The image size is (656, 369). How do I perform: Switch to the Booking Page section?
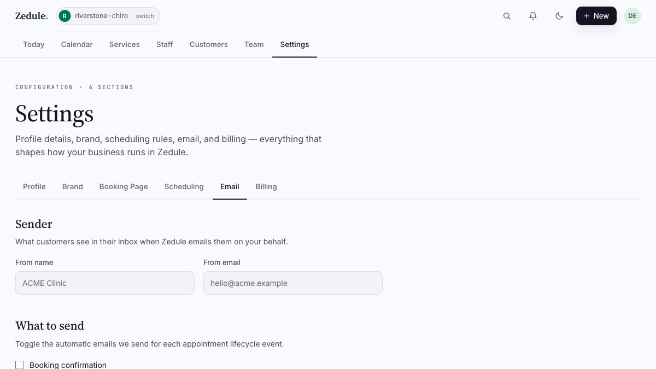(x=124, y=186)
